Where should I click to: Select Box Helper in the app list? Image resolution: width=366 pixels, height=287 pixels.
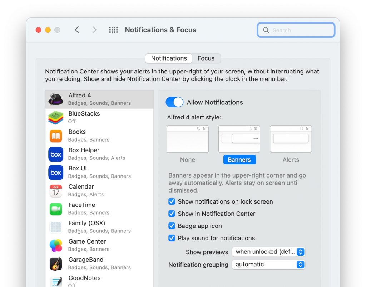[99, 154]
